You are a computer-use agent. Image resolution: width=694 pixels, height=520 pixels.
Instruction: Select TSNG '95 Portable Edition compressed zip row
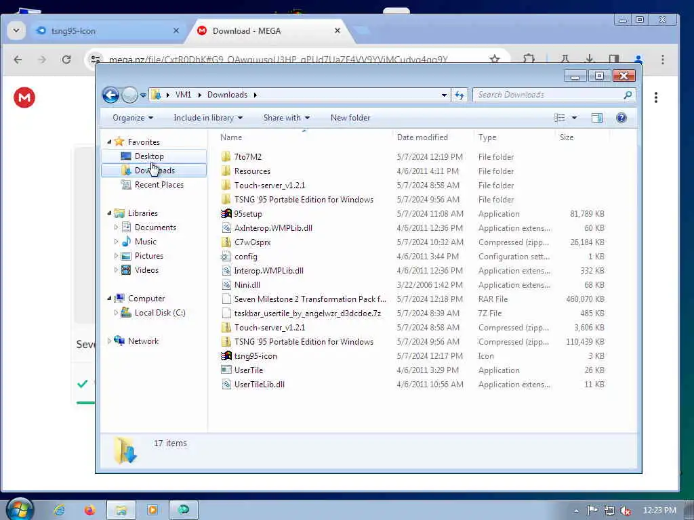pyautogui.click(x=413, y=342)
